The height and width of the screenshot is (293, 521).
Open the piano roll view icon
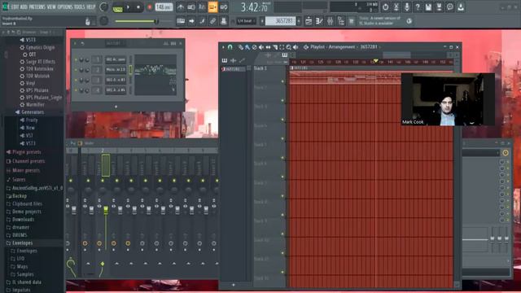point(319,21)
